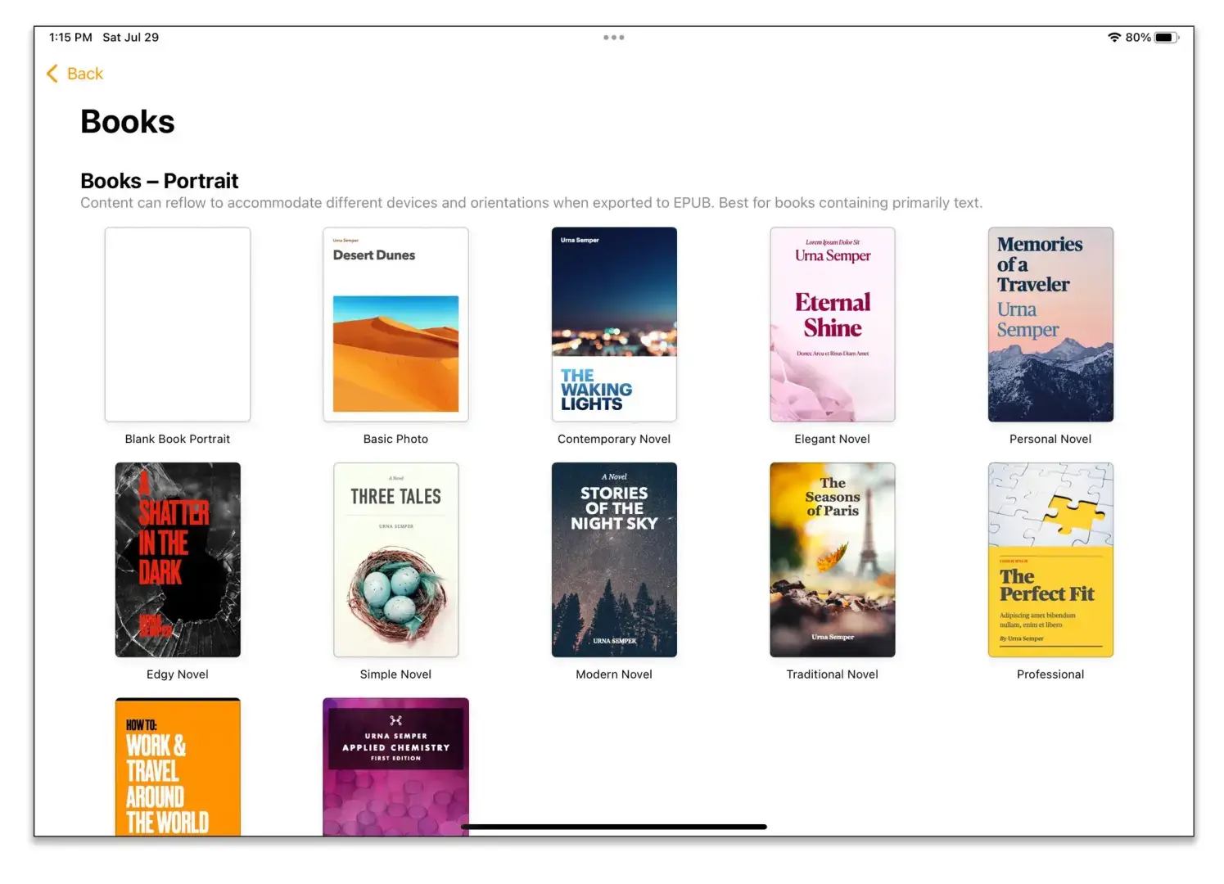Screen dimensions: 1224x884
Task: Choose the Desert Dunes Basic Photo template
Action: click(395, 324)
